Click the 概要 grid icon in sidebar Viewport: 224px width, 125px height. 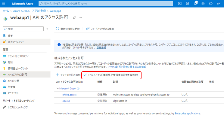4,36
